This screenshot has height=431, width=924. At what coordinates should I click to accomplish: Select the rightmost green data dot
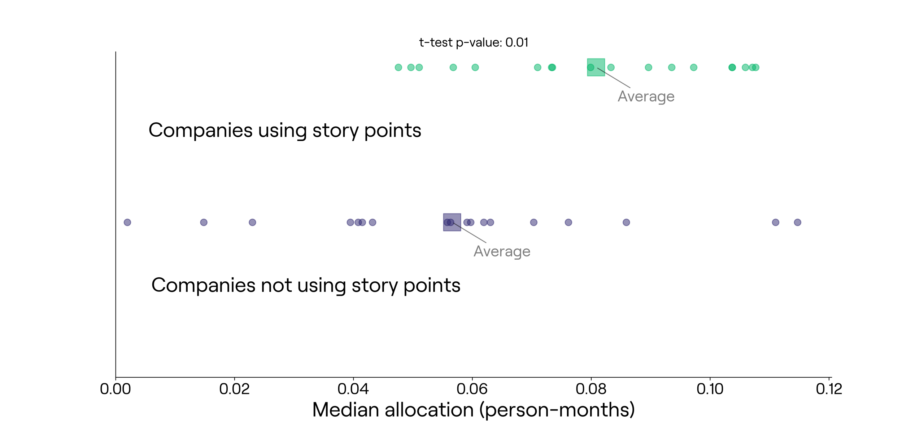tap(756, 67)
